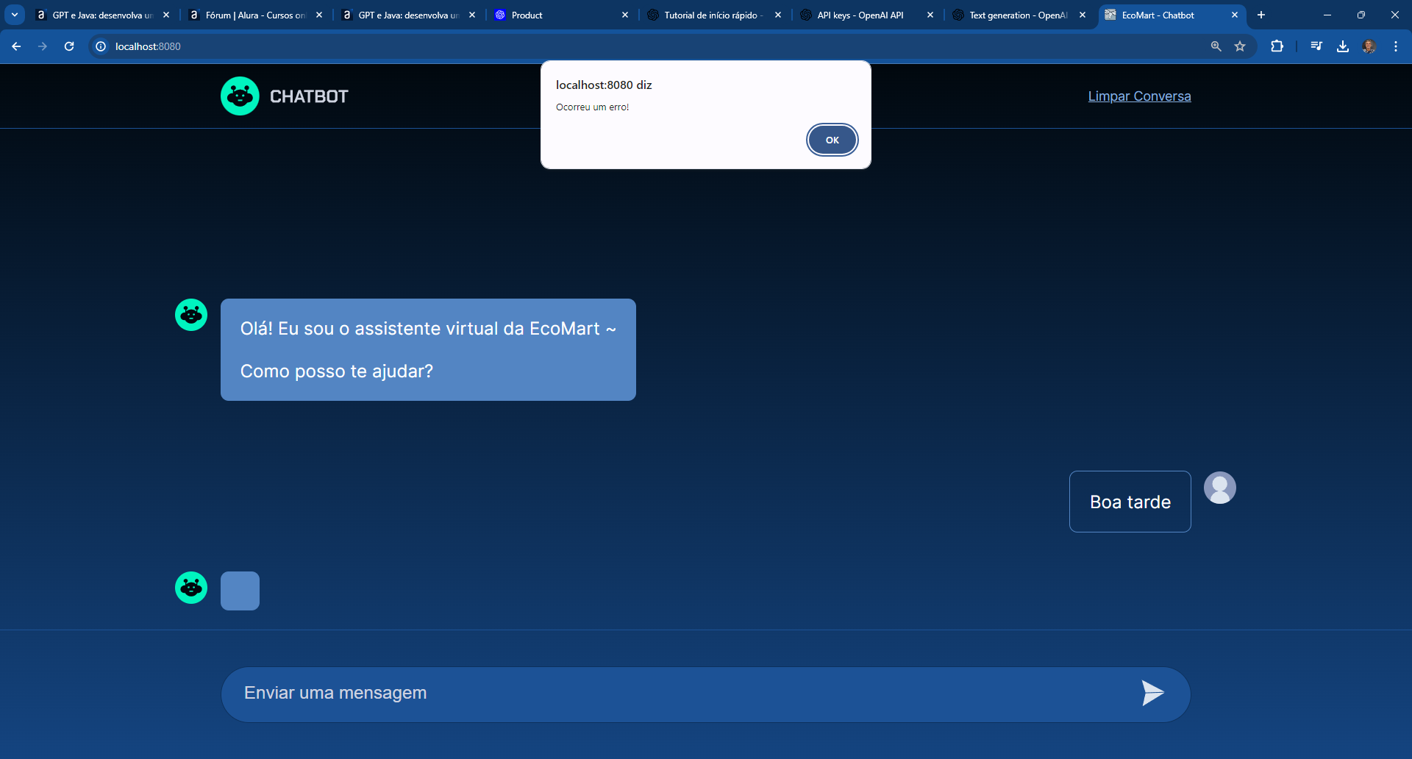The width and height of the screenshot is (1412, 759).
Task: Click the greeting line 'Olá! Eu sou o assistente virtual da EcoMart ~'
Action: pos(428,329)
